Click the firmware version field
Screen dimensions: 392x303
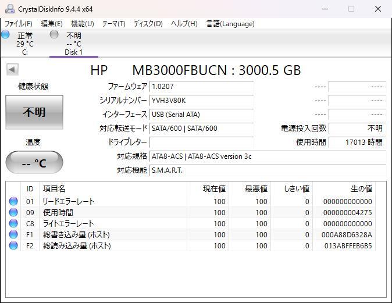[x=201, y=86]
